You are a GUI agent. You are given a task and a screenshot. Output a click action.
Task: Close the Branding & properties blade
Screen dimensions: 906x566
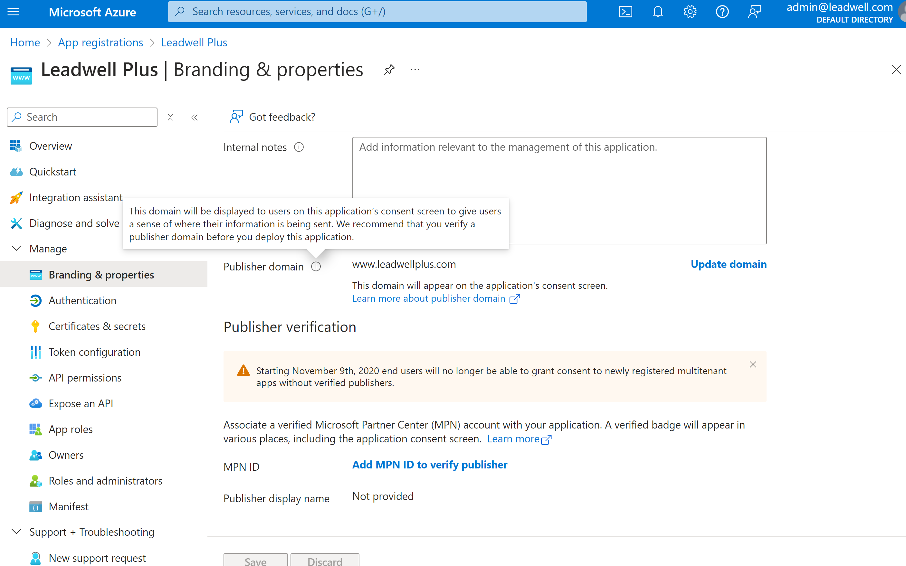[896, 70]
